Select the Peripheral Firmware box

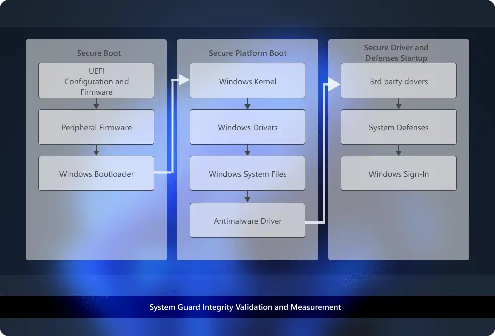(96, 127)
